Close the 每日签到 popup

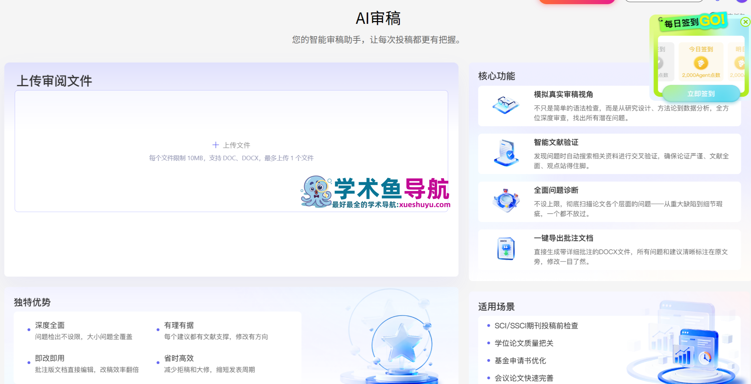pos(745,22)
